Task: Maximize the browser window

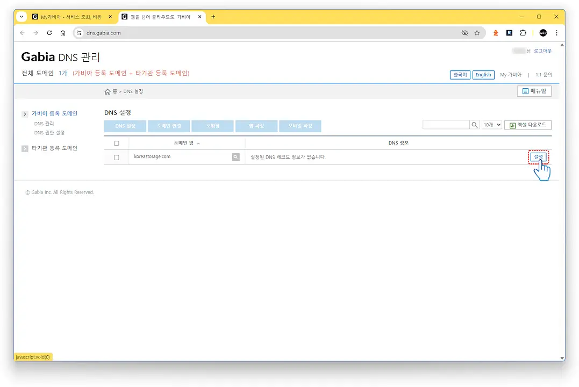Action: [x=539, y=17]
